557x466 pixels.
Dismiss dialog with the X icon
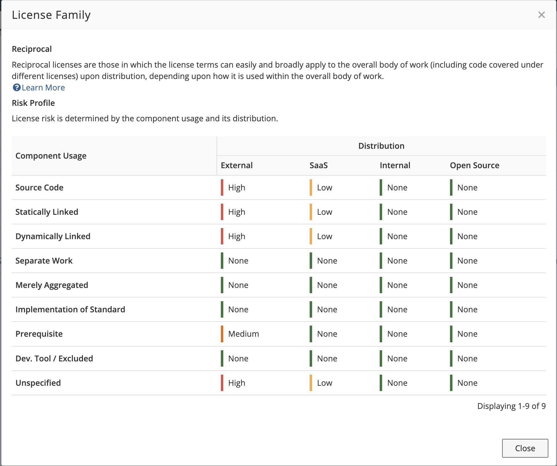pos(541,15)
